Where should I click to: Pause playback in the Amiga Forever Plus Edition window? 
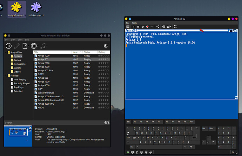[x=8, y=46]
